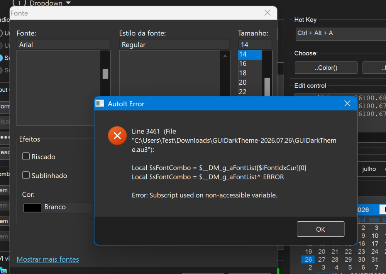The image size is (386, 274).
Task: Select day 10 in the calendar
Action: pos(375,236)
